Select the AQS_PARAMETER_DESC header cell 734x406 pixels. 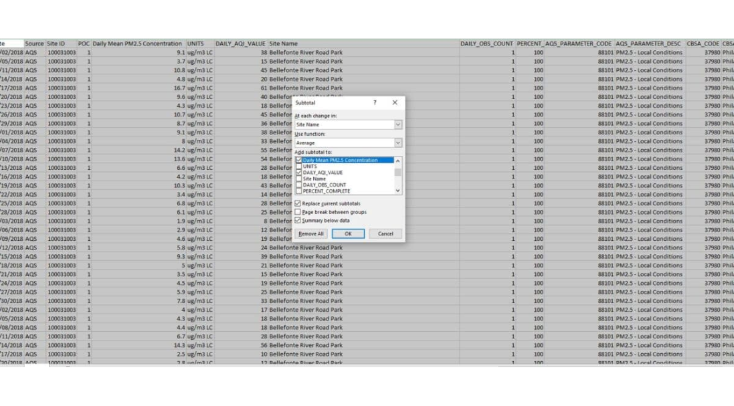[x=650, y=43]
